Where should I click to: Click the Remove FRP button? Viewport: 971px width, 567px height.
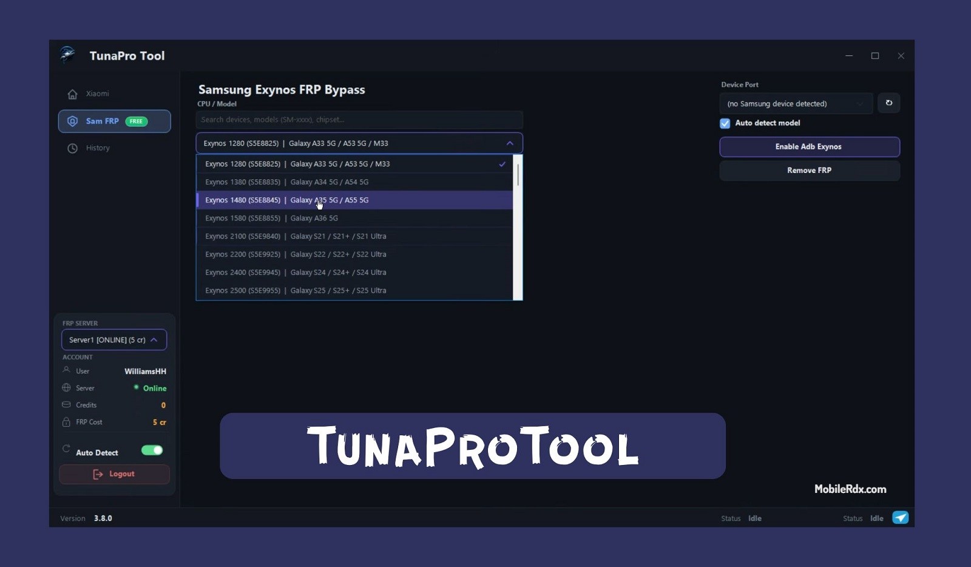point(810,171)
